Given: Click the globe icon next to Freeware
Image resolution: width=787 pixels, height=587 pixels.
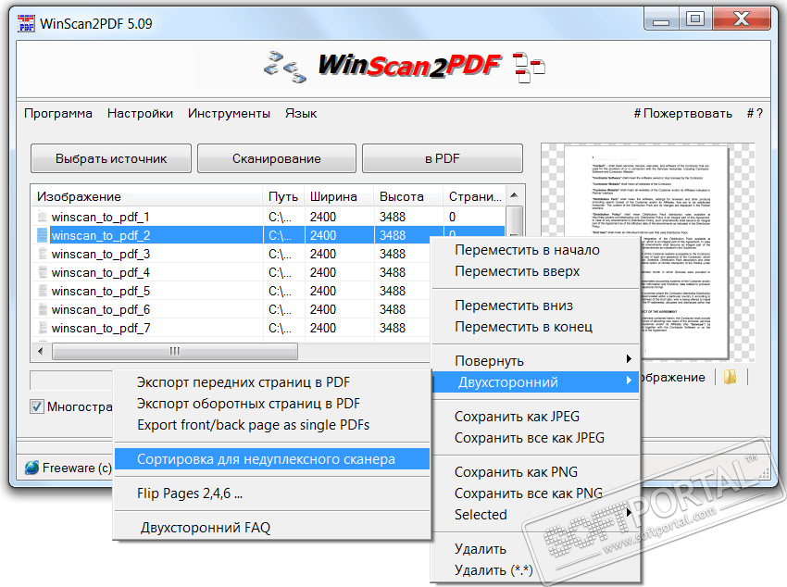Looking at the screenshot, I should (x=32, y=468).
